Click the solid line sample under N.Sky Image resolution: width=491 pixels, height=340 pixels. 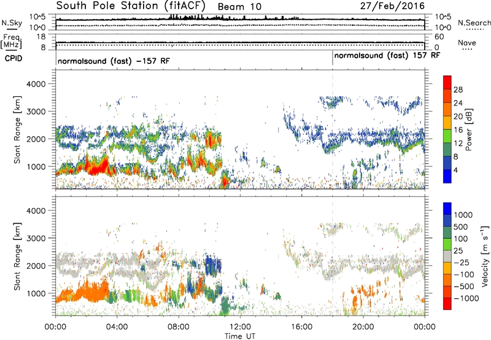click(12, 29)
